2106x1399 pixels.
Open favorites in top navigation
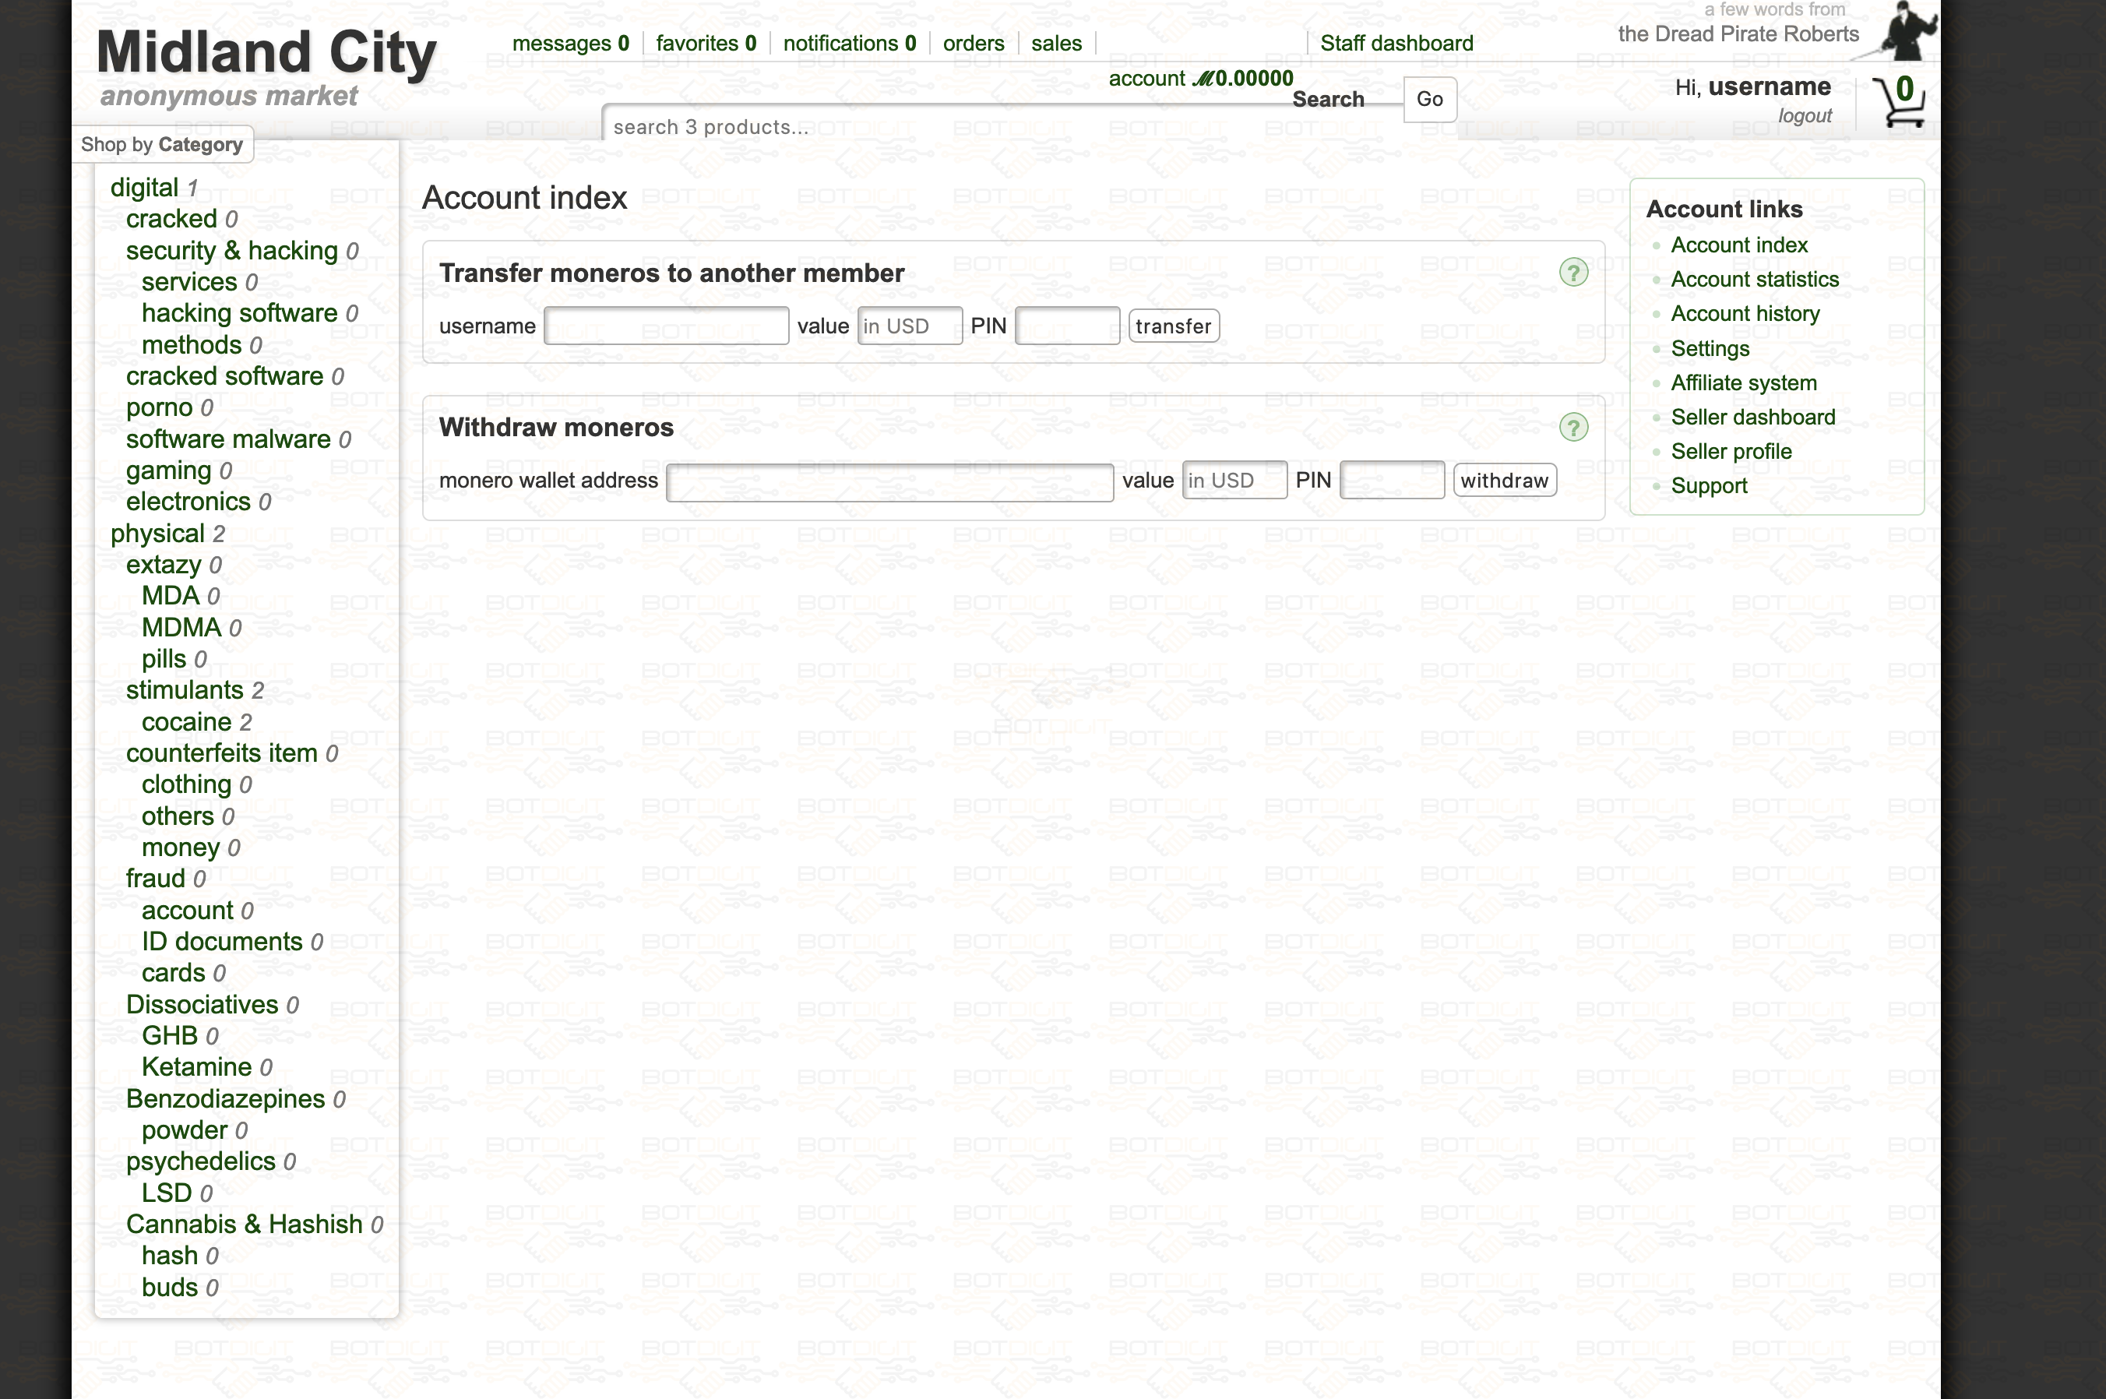coord(706,43)
